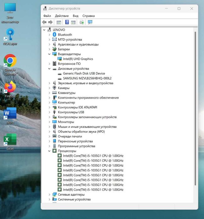
Task: Expand Программные устройства chevron
Action: (x=49, y=146)
